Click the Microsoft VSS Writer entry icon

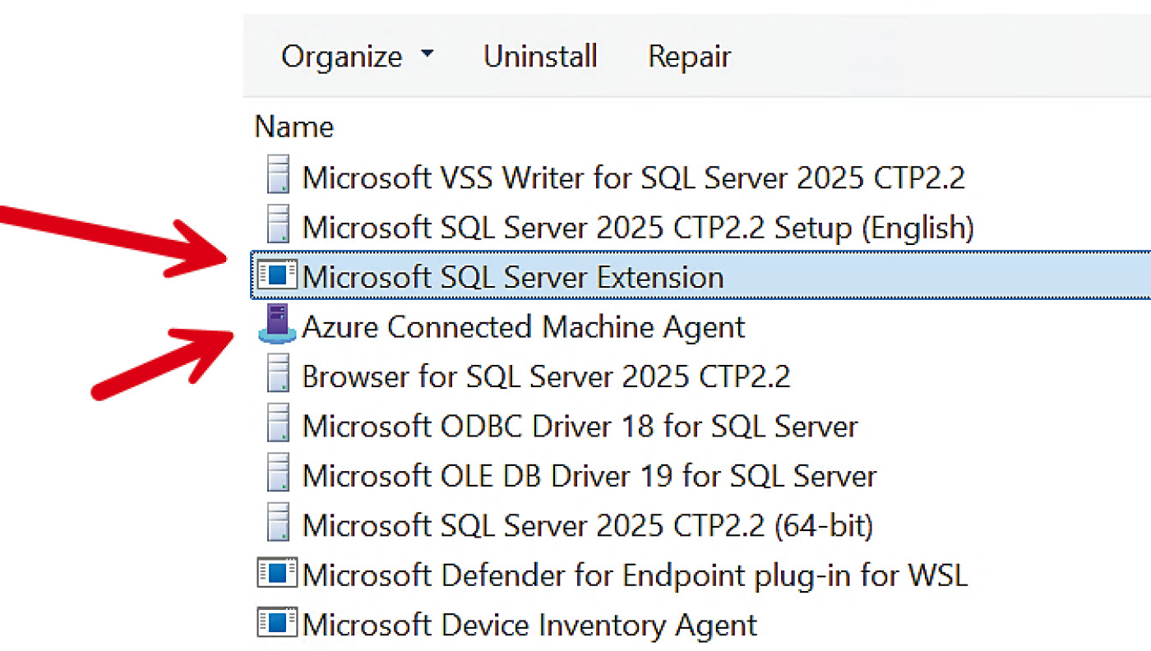(279, 177)
